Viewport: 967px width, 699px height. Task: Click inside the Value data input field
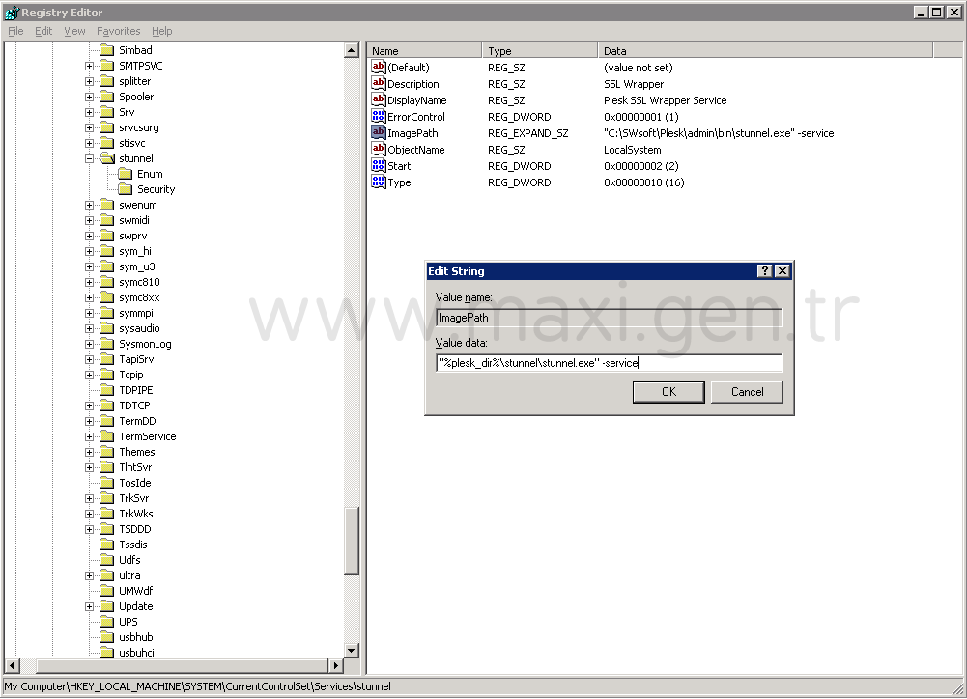click(x=609, y=363)
